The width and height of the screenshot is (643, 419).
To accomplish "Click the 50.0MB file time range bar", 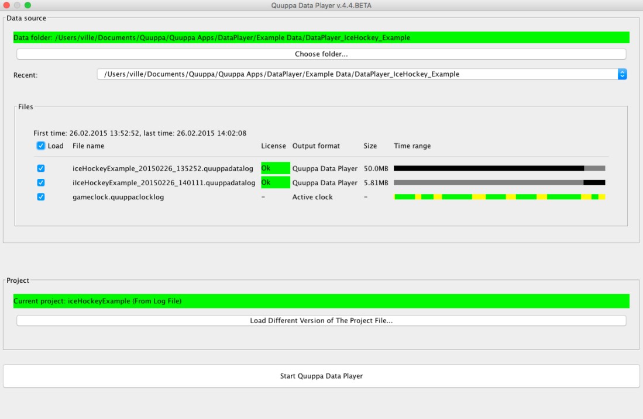I will coord(500,168).
